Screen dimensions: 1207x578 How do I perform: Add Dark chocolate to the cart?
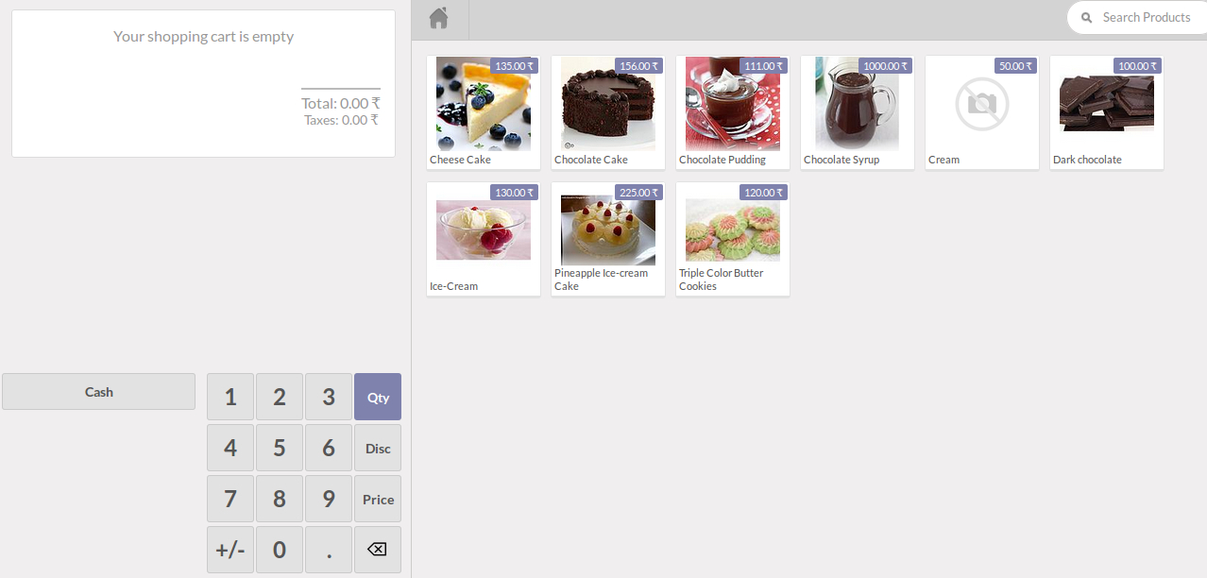click(1107, 112)
